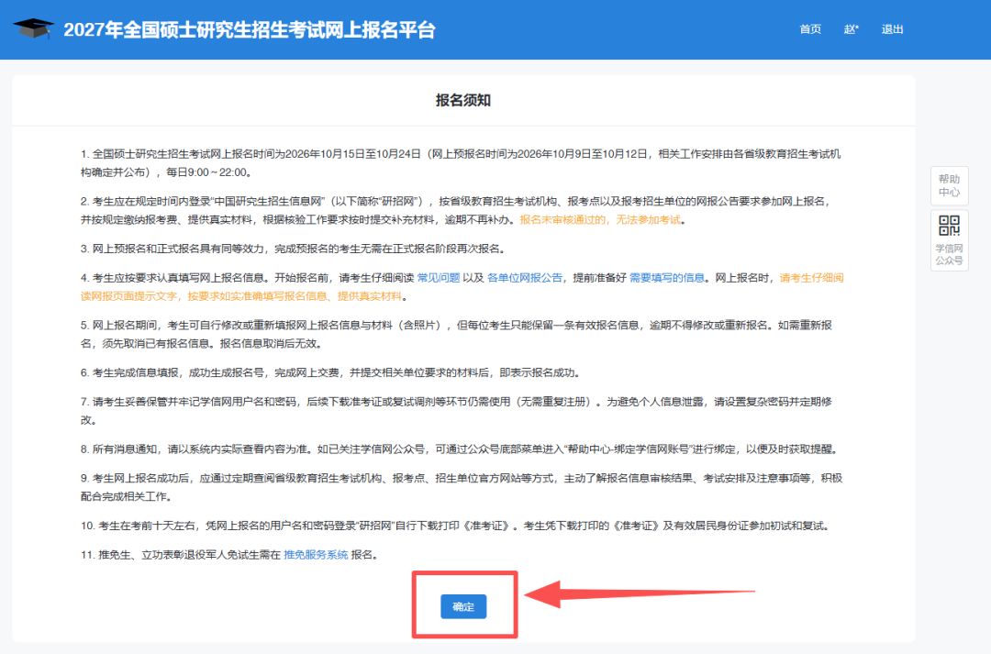Open the 赵* user account menu
This screenshot has height=654, width=991.
tap(852, 29)
